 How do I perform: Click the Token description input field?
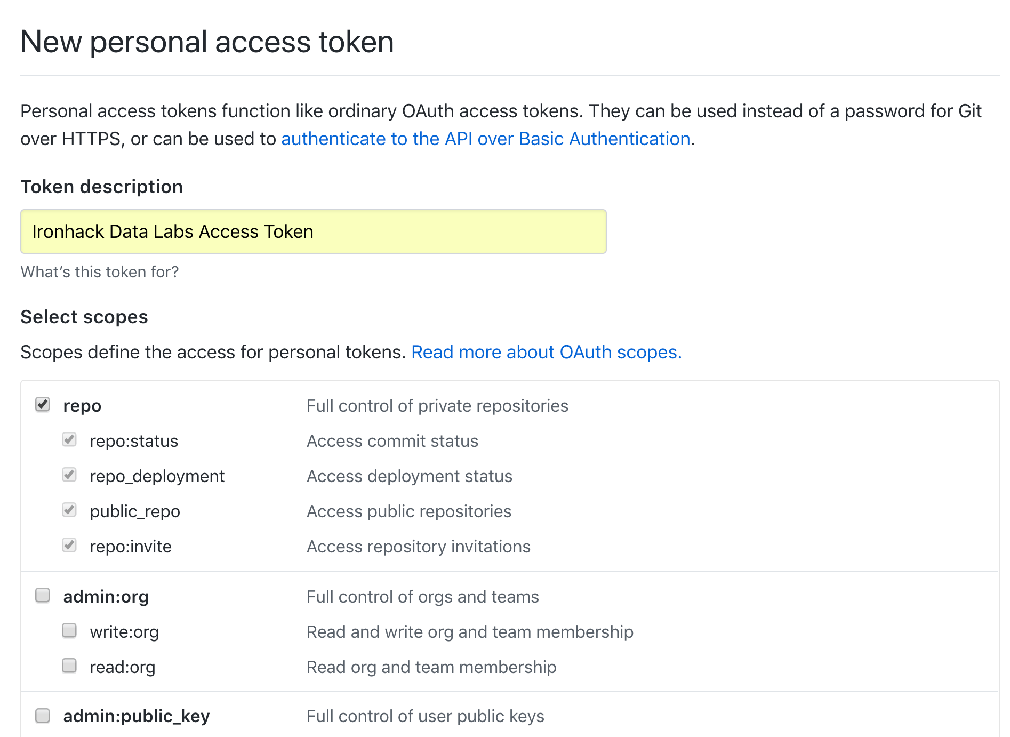point(313,231)
